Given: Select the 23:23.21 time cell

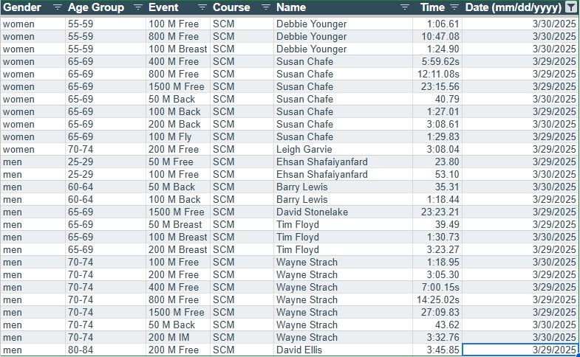Looking at the screenshot, I should click(439, 212).
